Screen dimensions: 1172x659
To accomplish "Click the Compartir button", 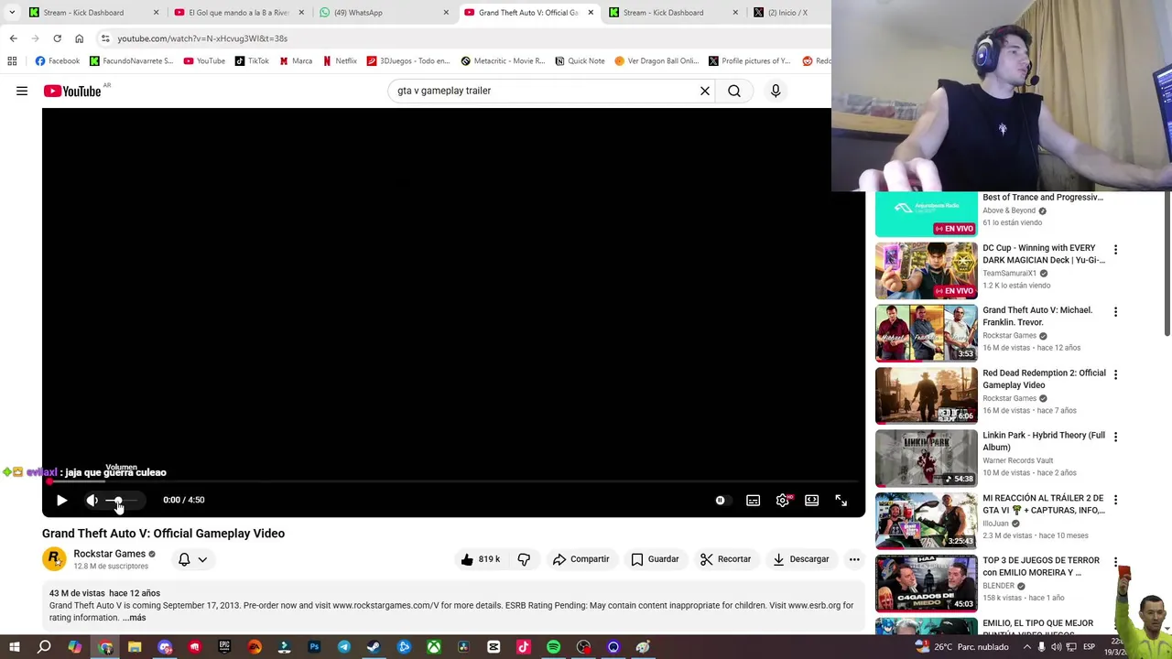I will pos(581,559).
